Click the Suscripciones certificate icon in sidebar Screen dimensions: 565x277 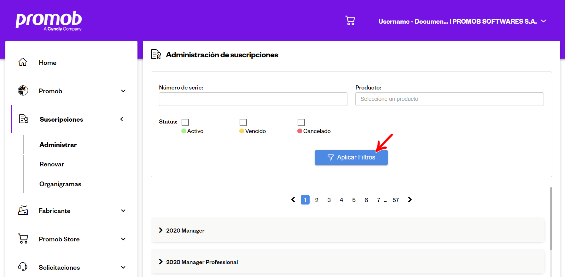24,119
